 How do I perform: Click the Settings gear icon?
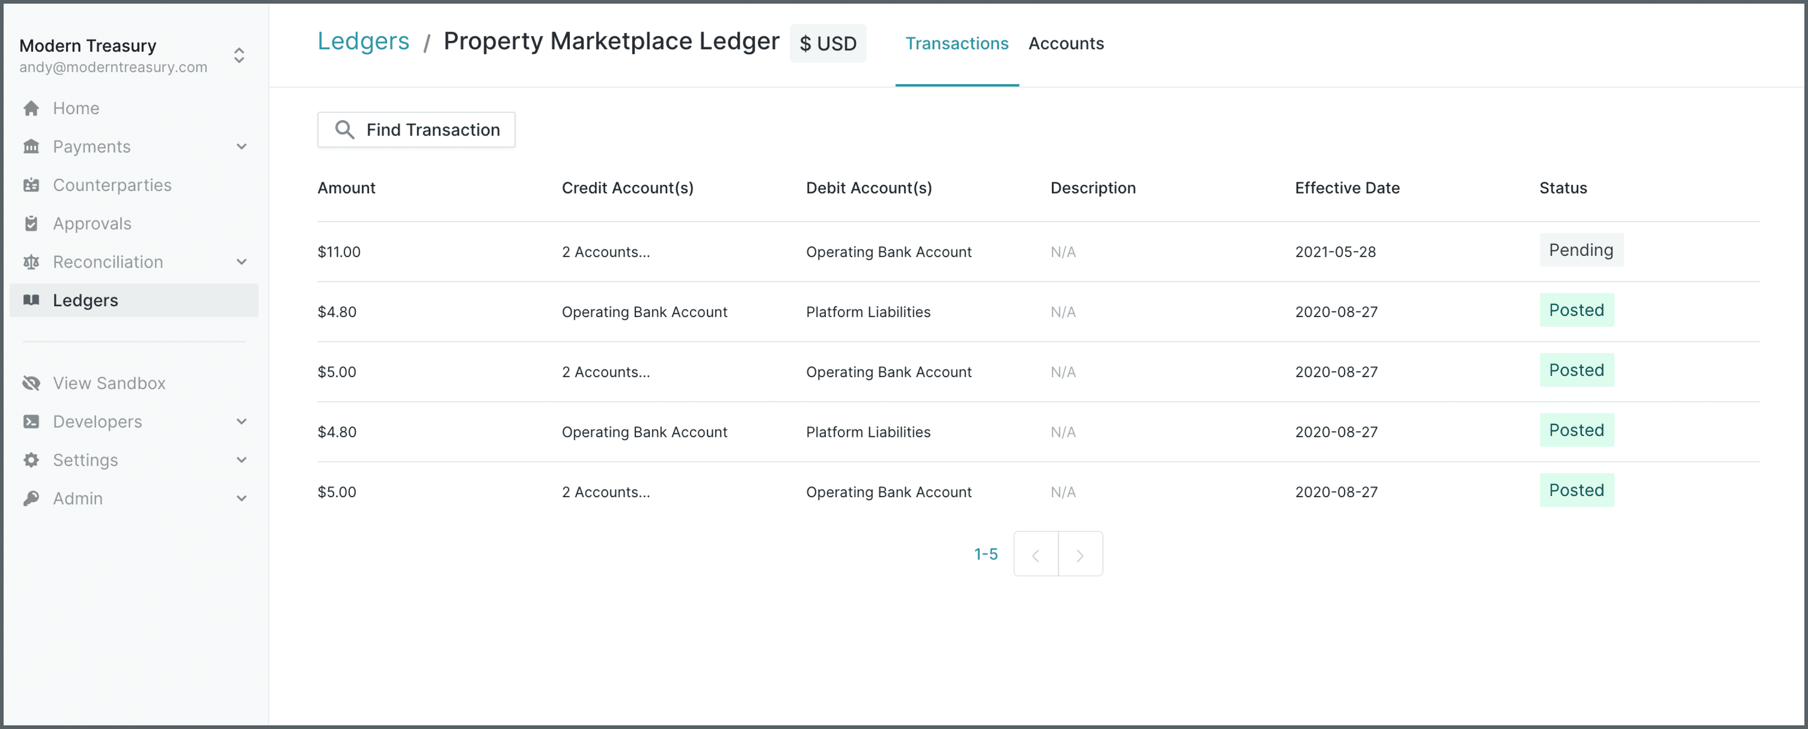[31, 460]
